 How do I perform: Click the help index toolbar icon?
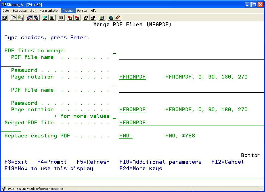(118, 18)
